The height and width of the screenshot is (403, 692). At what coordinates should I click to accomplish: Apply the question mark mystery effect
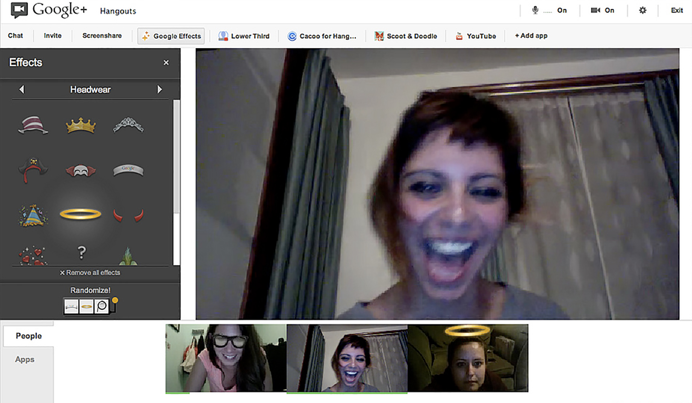(82, 252)
